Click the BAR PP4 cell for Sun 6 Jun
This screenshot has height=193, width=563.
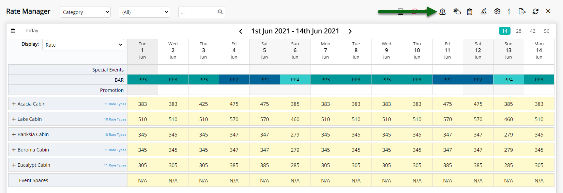pyautogui.click(x=295, y=80)
